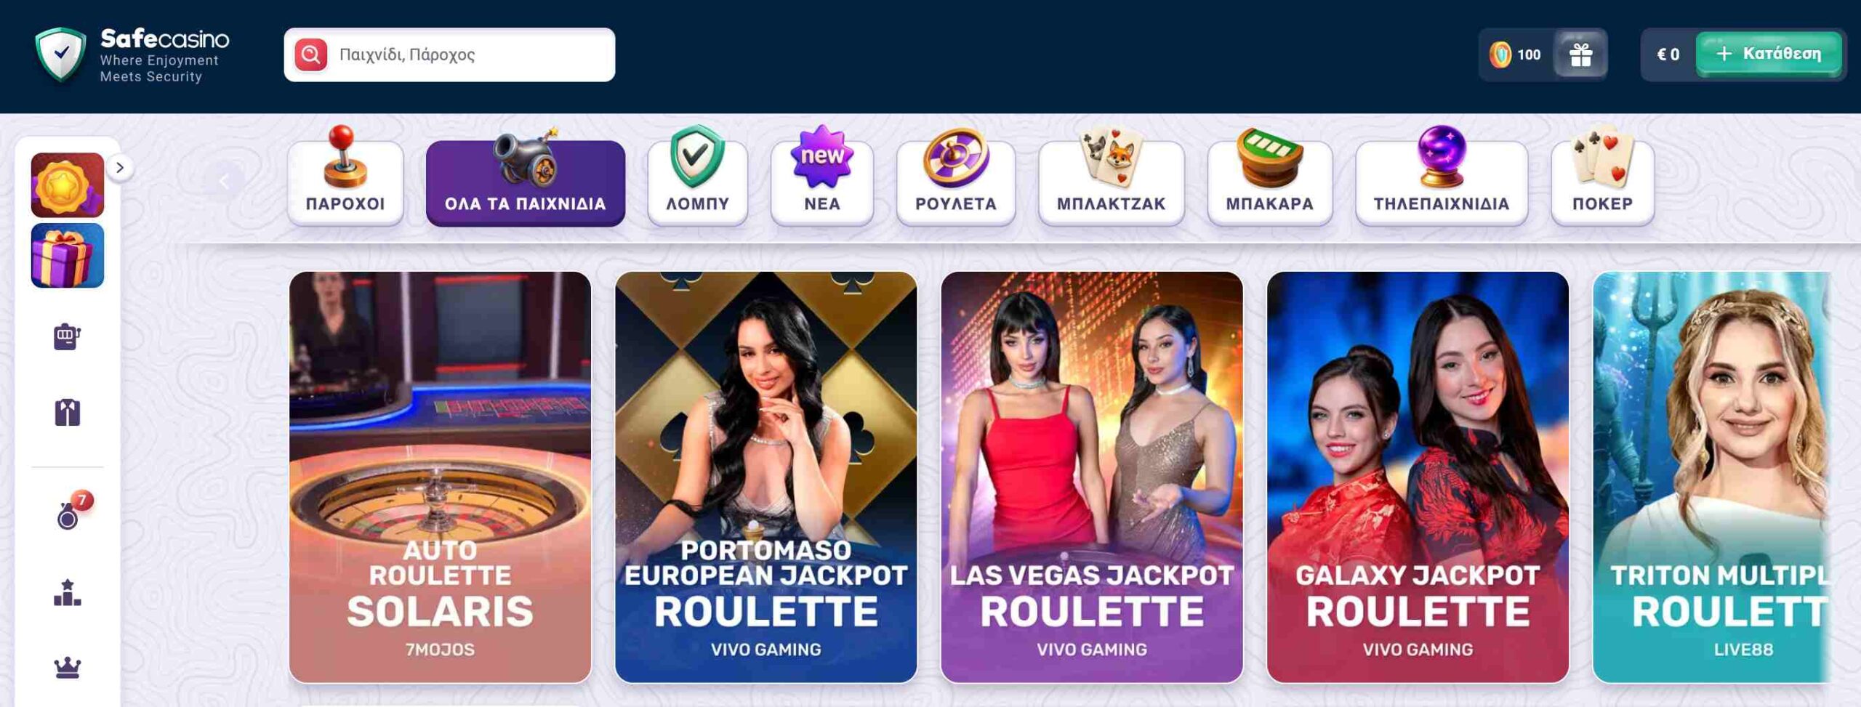Click the crown icon in sidebar
Viewport: 1861px width, 707px height.
pos(68,667)
